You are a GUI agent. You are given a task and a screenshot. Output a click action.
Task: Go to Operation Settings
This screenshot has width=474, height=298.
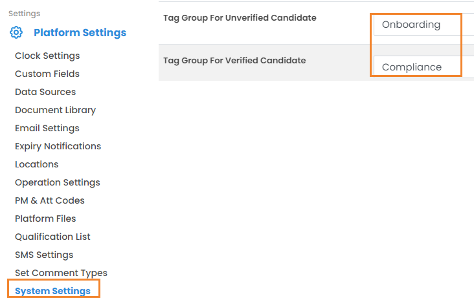(x=58, y=182)
